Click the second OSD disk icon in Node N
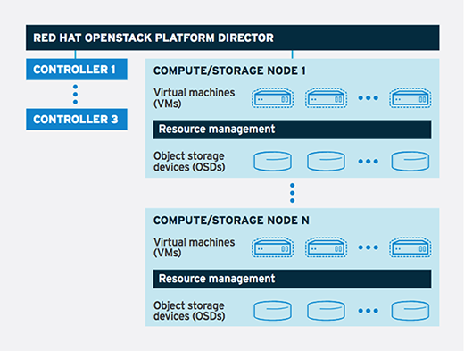Viewport: 464px width, 351px height. (x=326, y=311)
